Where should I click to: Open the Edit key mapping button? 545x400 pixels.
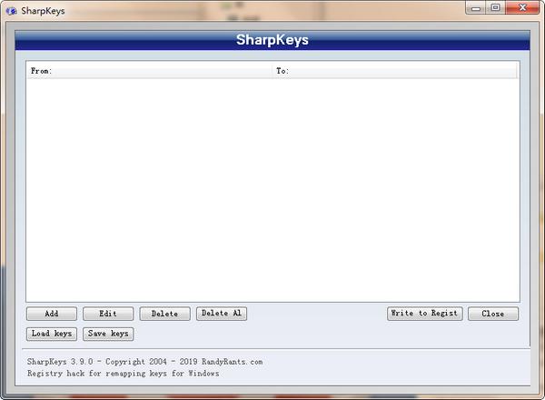[x=108, y=314]
